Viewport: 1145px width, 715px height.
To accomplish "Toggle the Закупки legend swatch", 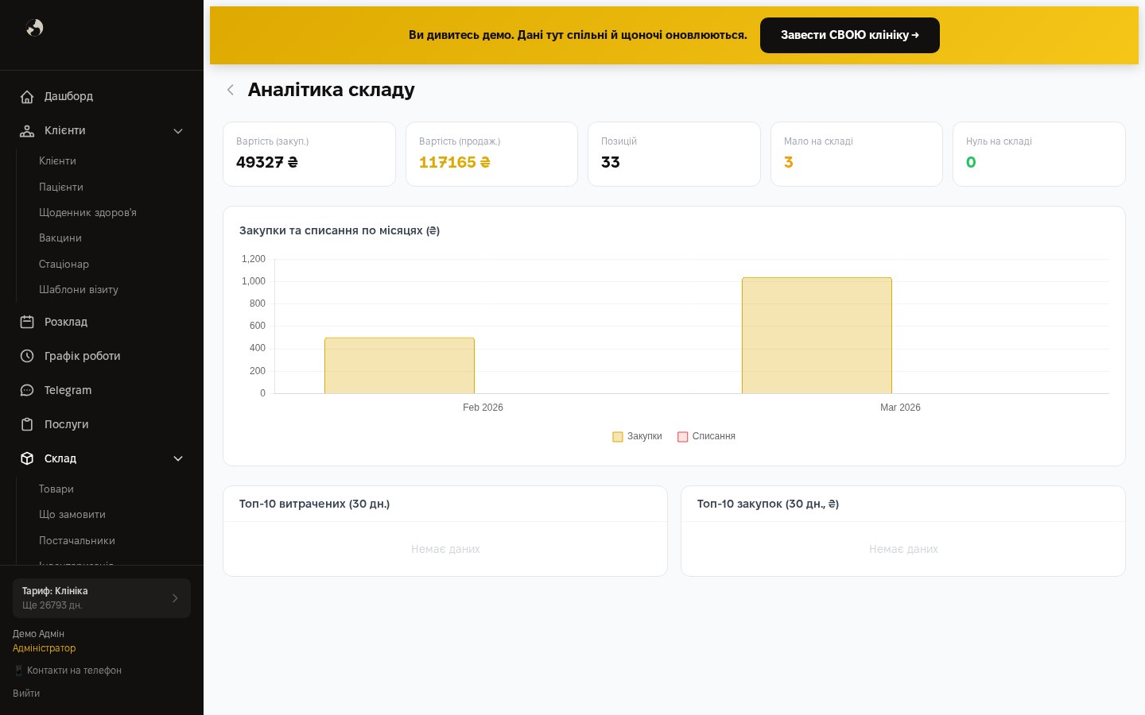I will [618, 436].
